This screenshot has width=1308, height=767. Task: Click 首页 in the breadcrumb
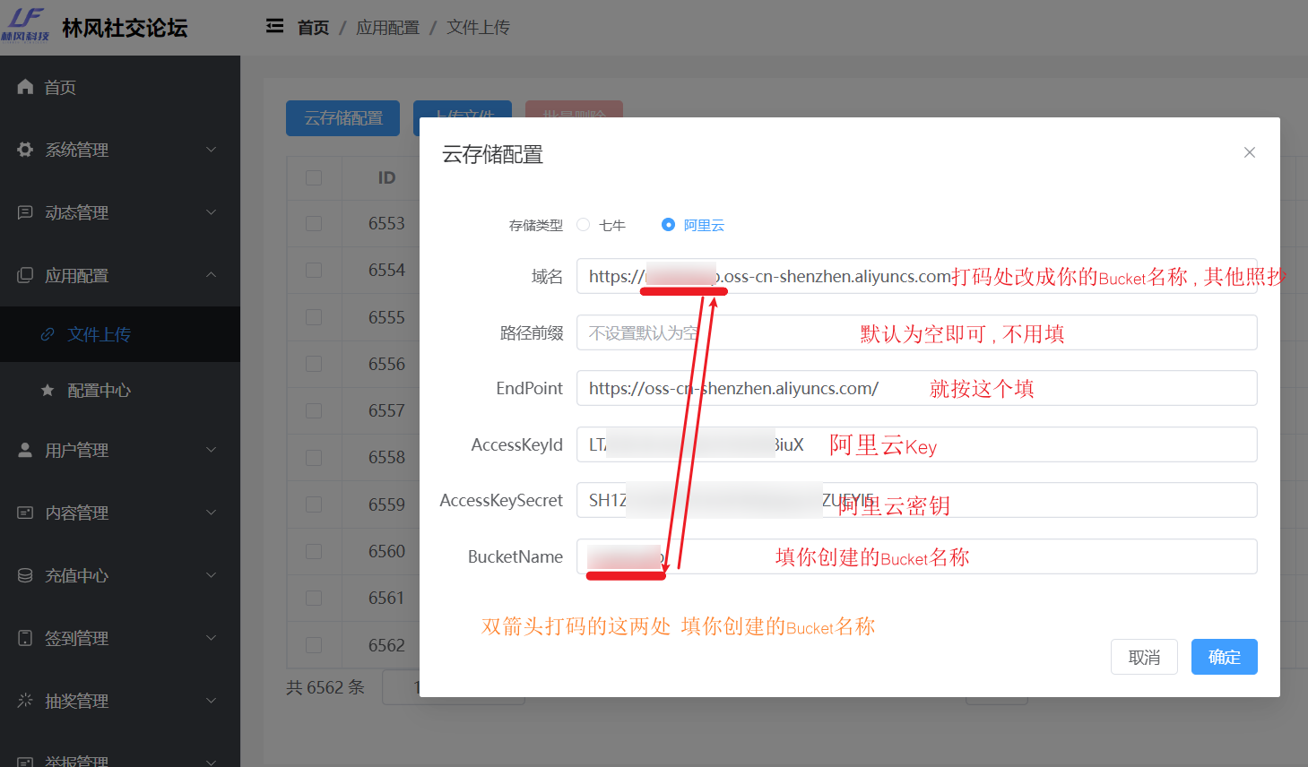313,28
